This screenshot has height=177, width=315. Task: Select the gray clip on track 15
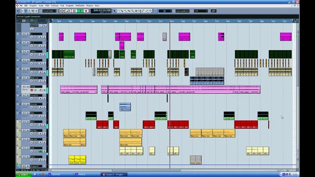tap(196, 160)
